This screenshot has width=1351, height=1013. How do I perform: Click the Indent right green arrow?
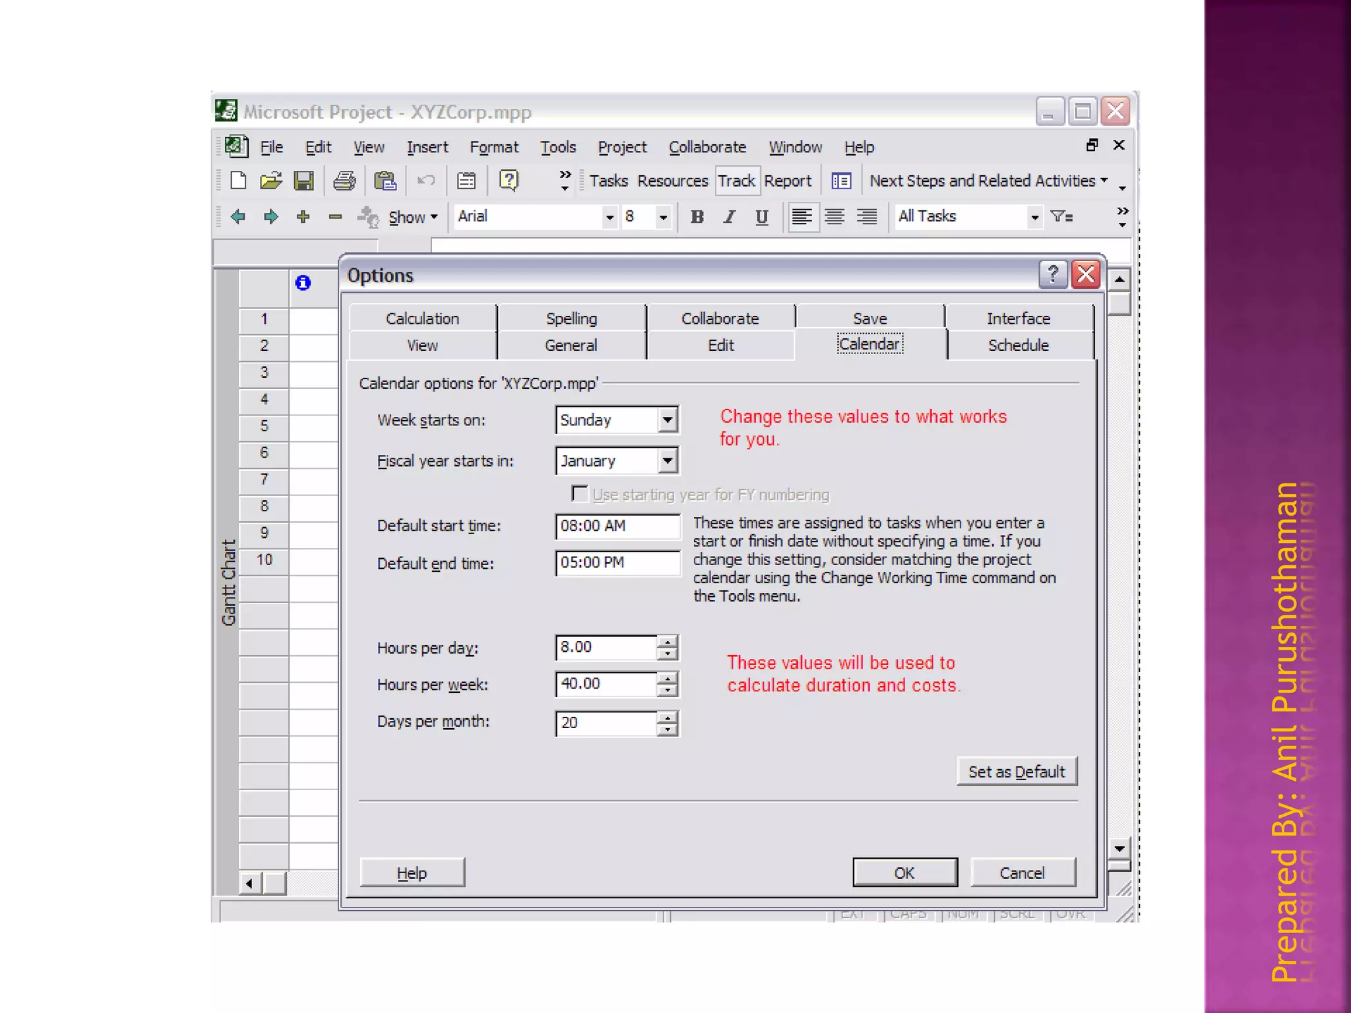270,216
